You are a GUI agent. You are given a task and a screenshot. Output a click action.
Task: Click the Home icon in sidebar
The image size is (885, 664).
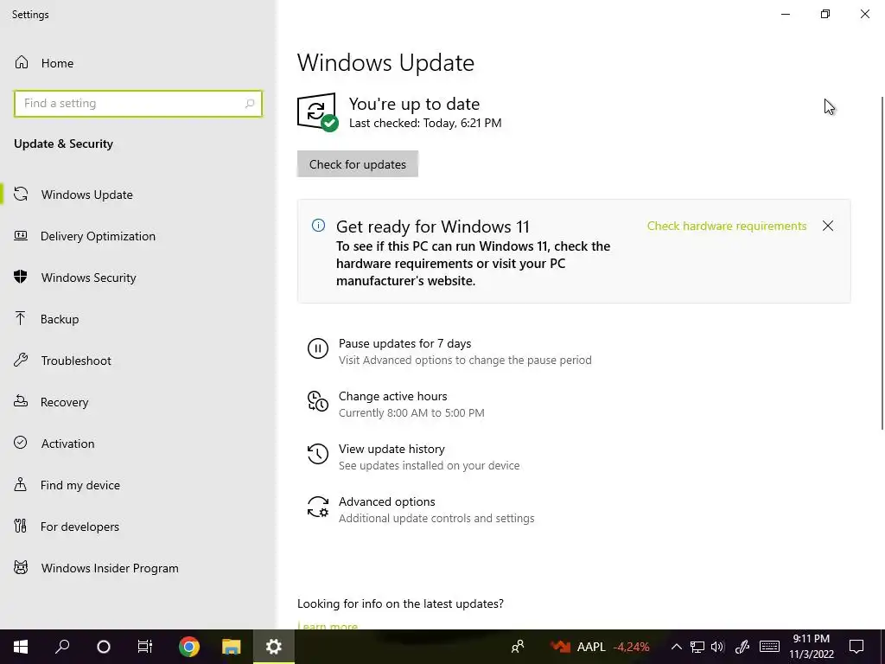coord(22,62)
